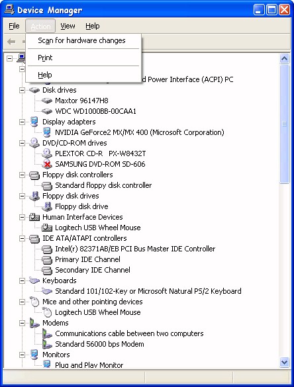Select the Intel 82371AB/EB IDE Controller icon
The width and height of the screenshot is (294, 387).
coord(47,249)
